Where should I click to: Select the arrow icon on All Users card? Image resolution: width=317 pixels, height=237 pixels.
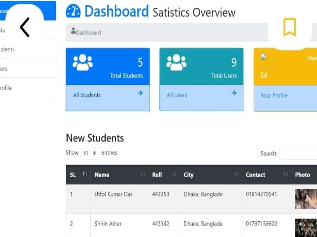tap(234, 93)
